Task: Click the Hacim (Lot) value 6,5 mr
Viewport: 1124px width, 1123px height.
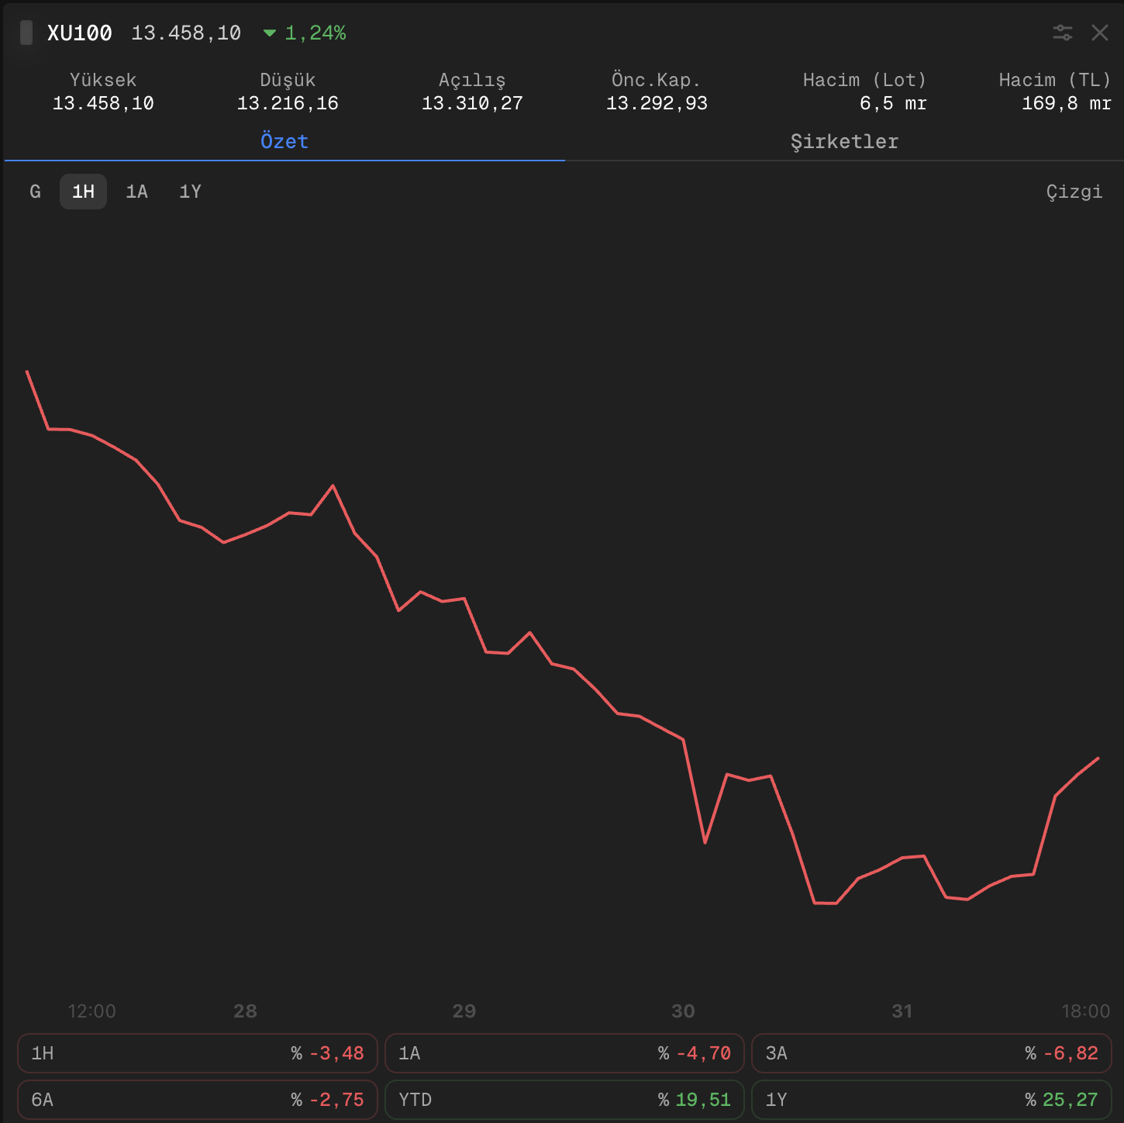Action: pos(893,103)
